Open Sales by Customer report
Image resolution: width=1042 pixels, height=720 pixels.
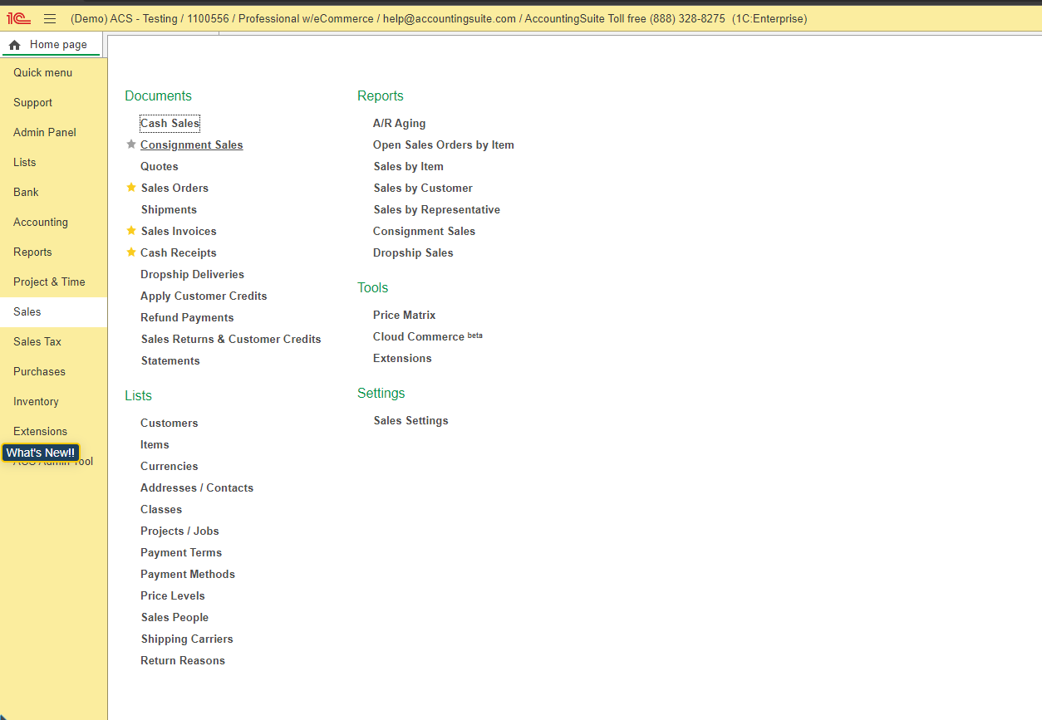pos(423,188)
